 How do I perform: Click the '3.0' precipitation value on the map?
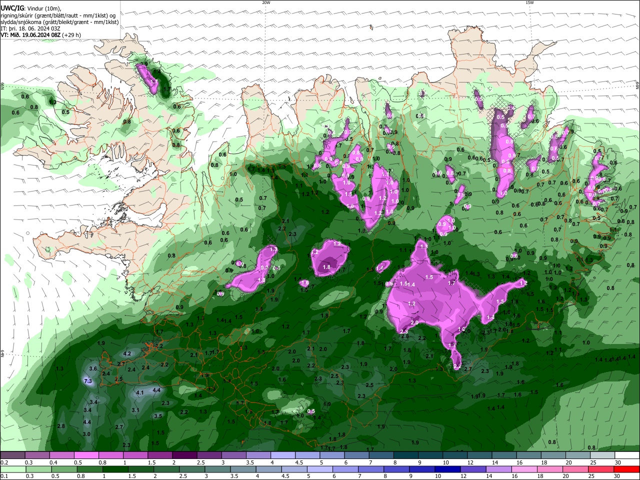tap(86, 434)
